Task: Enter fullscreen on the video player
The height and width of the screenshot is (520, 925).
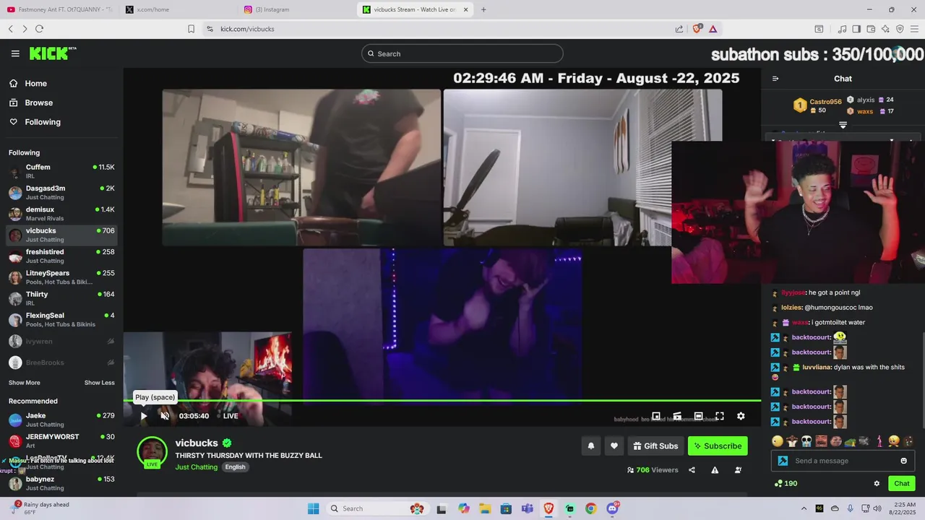Action: click(x=720, y=416)
